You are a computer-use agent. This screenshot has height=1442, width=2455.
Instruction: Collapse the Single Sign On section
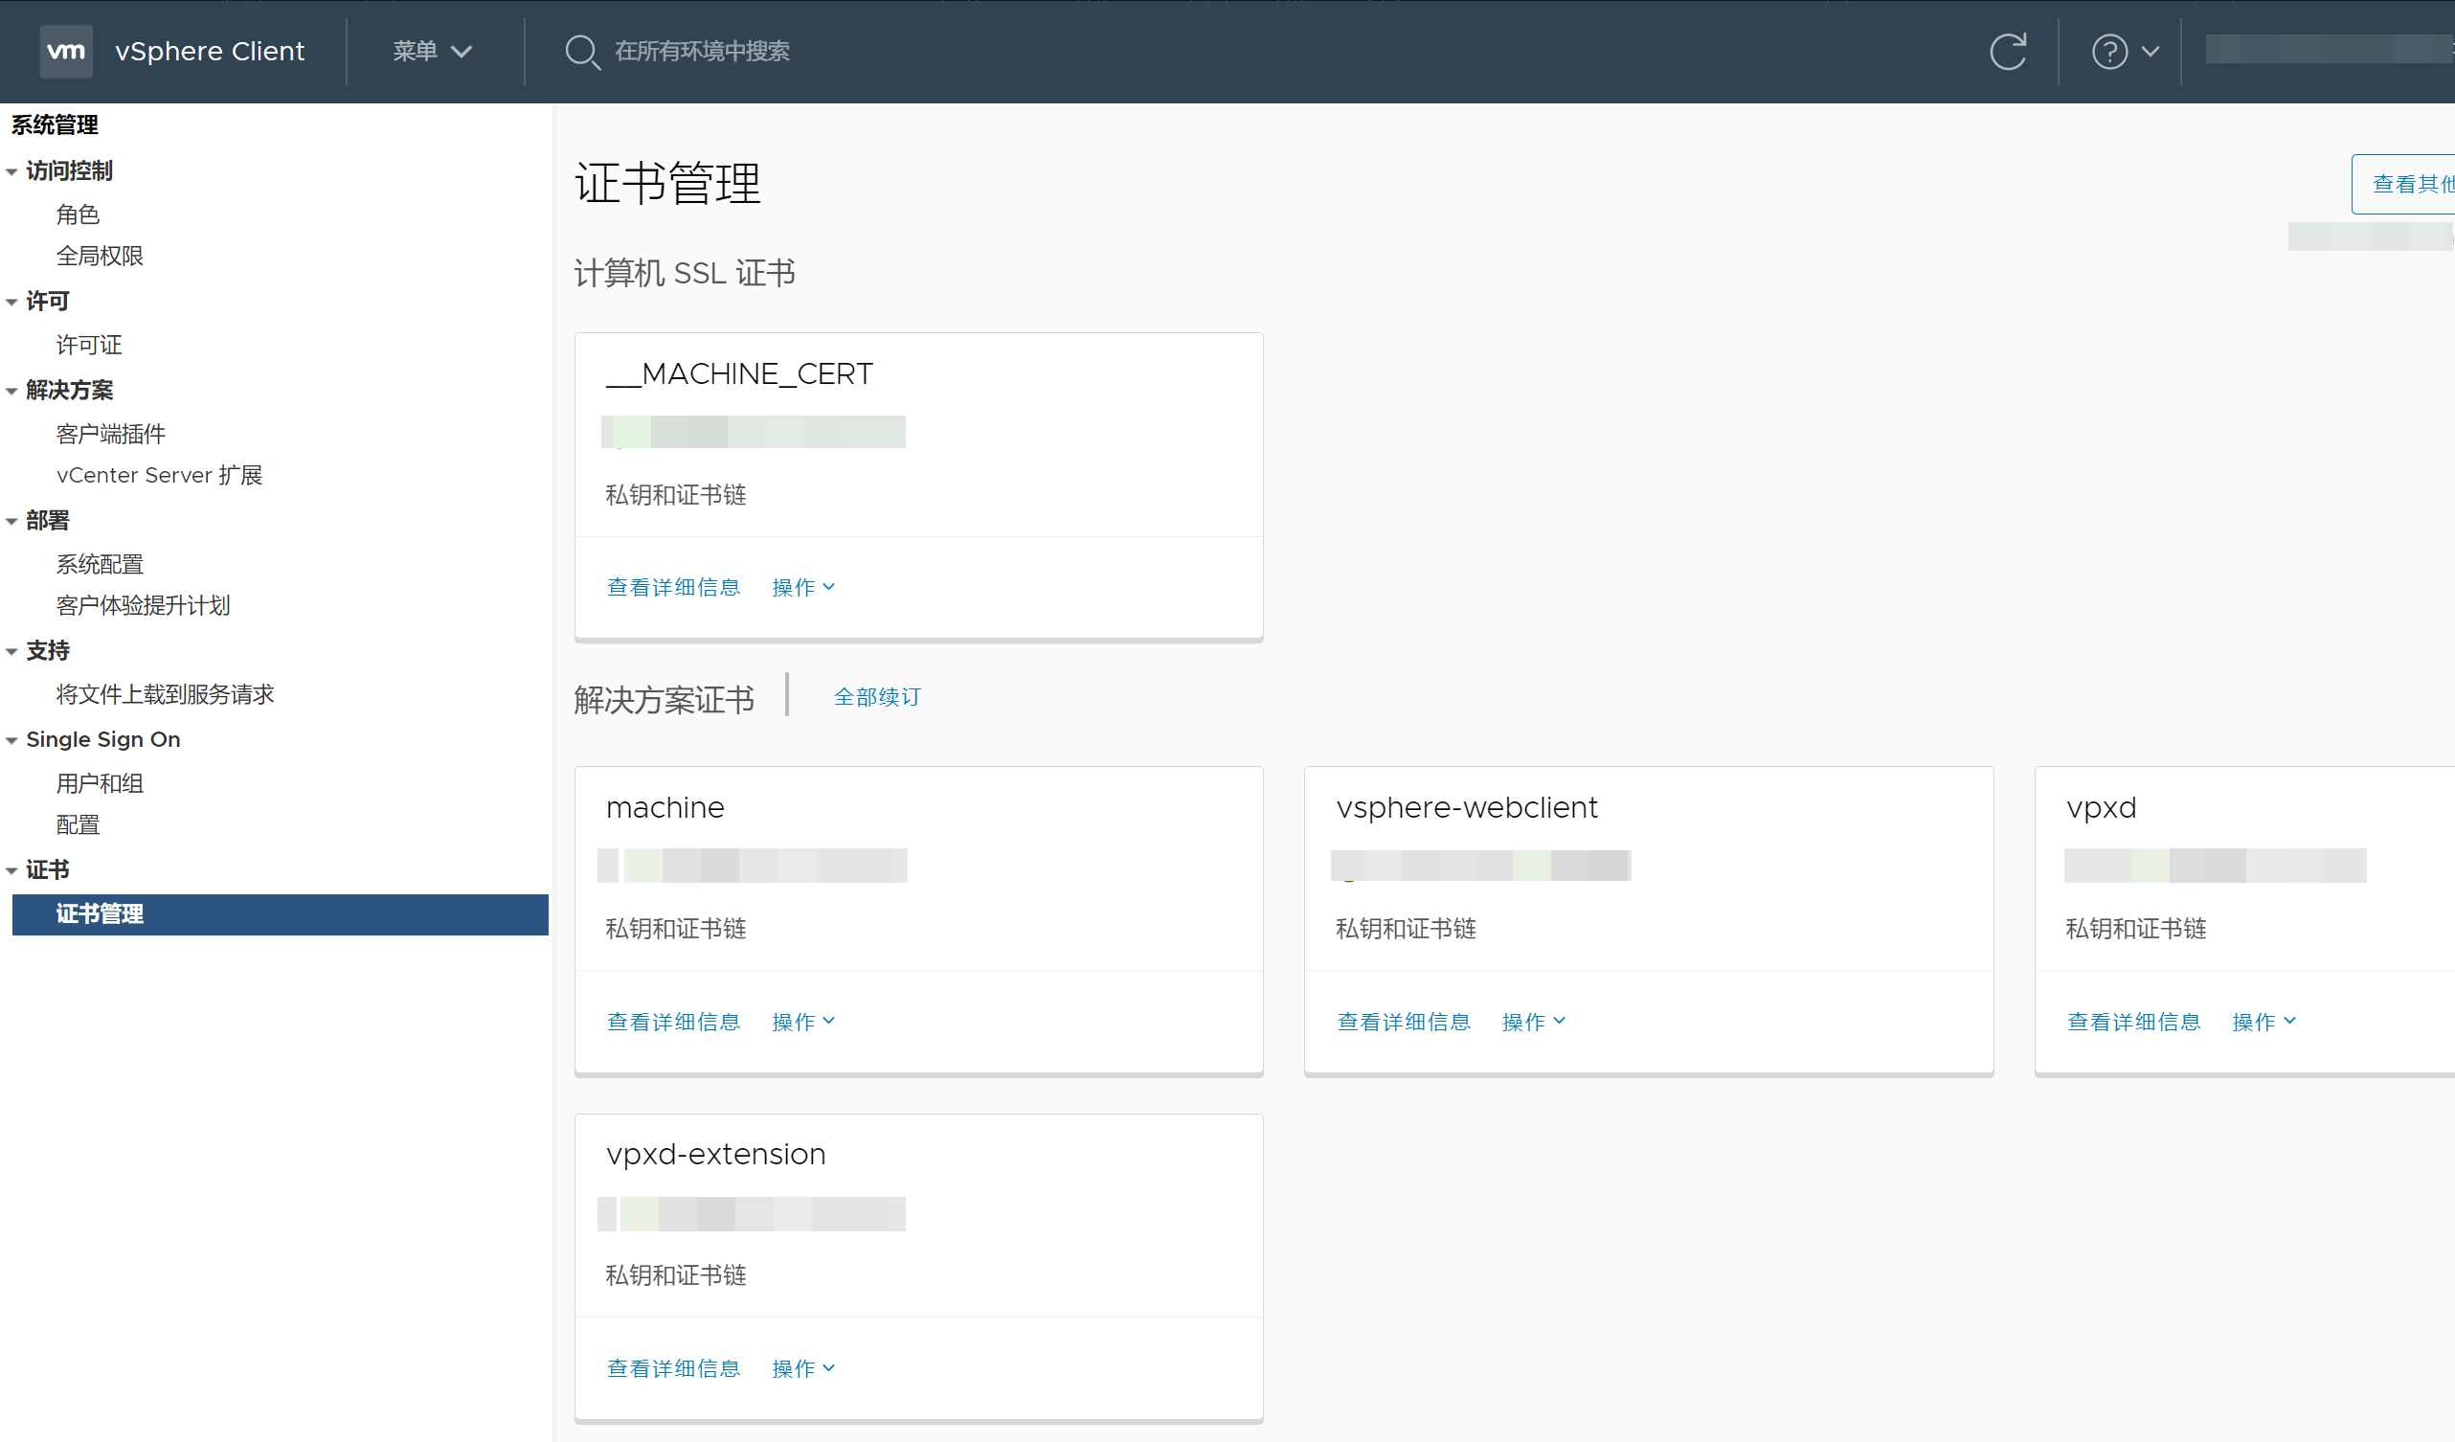(11, 739)
